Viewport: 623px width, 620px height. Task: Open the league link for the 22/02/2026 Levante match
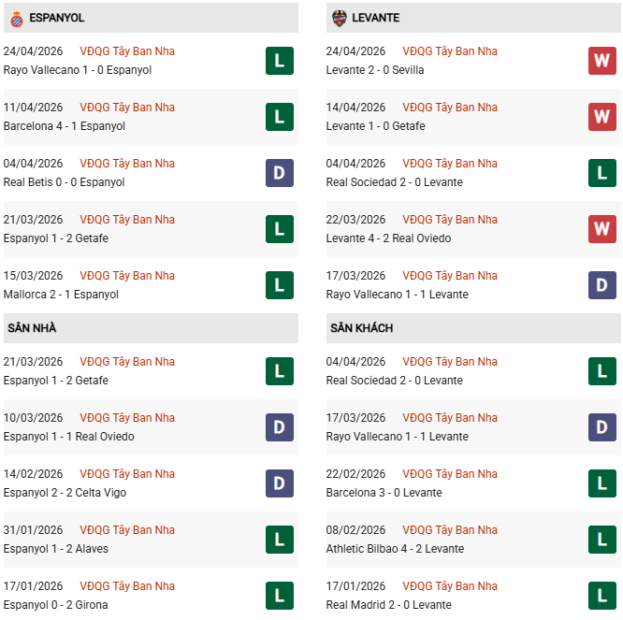click(450, 474)
